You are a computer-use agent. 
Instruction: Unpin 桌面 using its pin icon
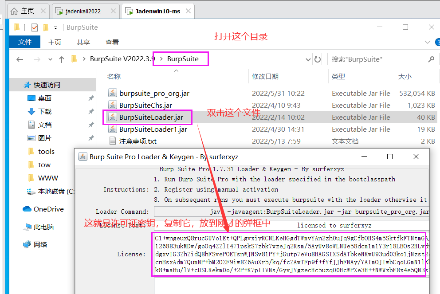[91, 98]
